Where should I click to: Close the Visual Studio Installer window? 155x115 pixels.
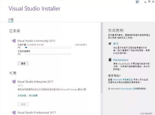point(153,2)
